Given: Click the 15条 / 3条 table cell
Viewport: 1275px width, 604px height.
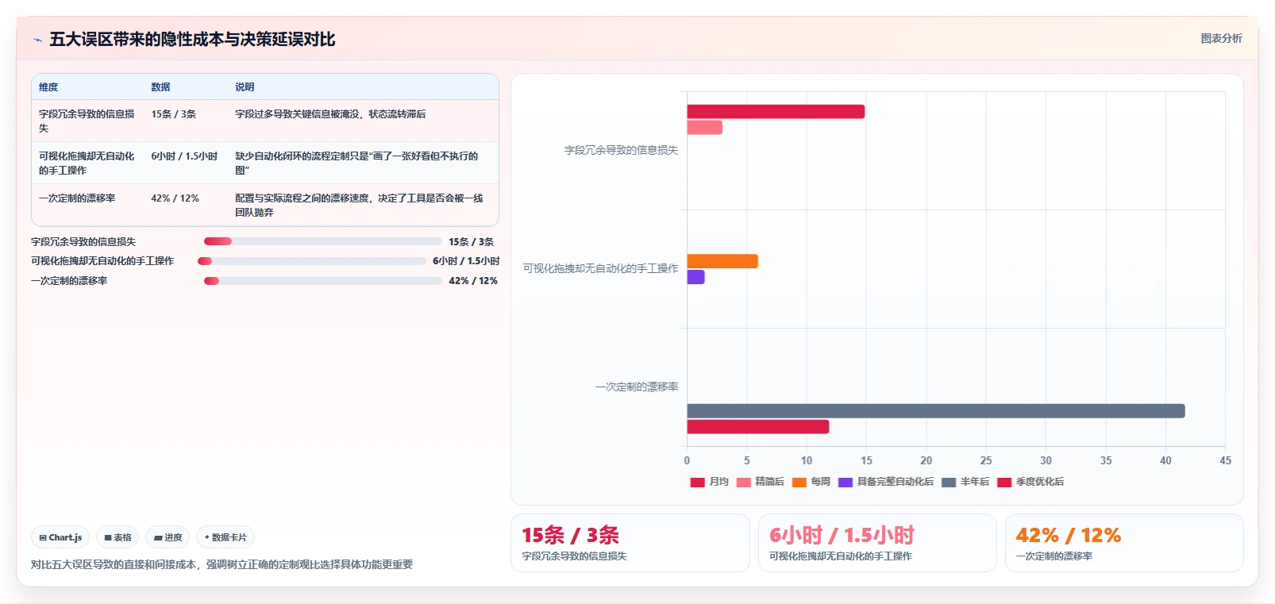Looking at the screenshot, I should point(174,114).
